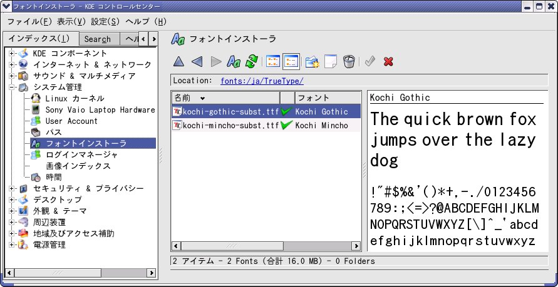
Task: Click the green Refresh toolbar icon
Action: point(252,62)
